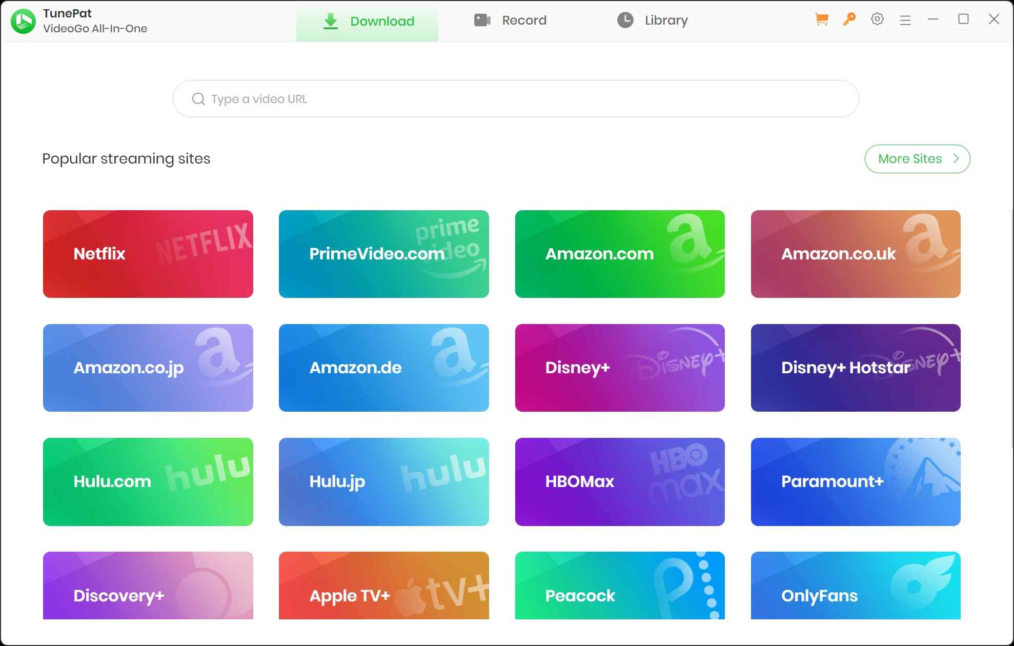
Task: Select the Netflix streaming site tile
Action: pos(148,254)
